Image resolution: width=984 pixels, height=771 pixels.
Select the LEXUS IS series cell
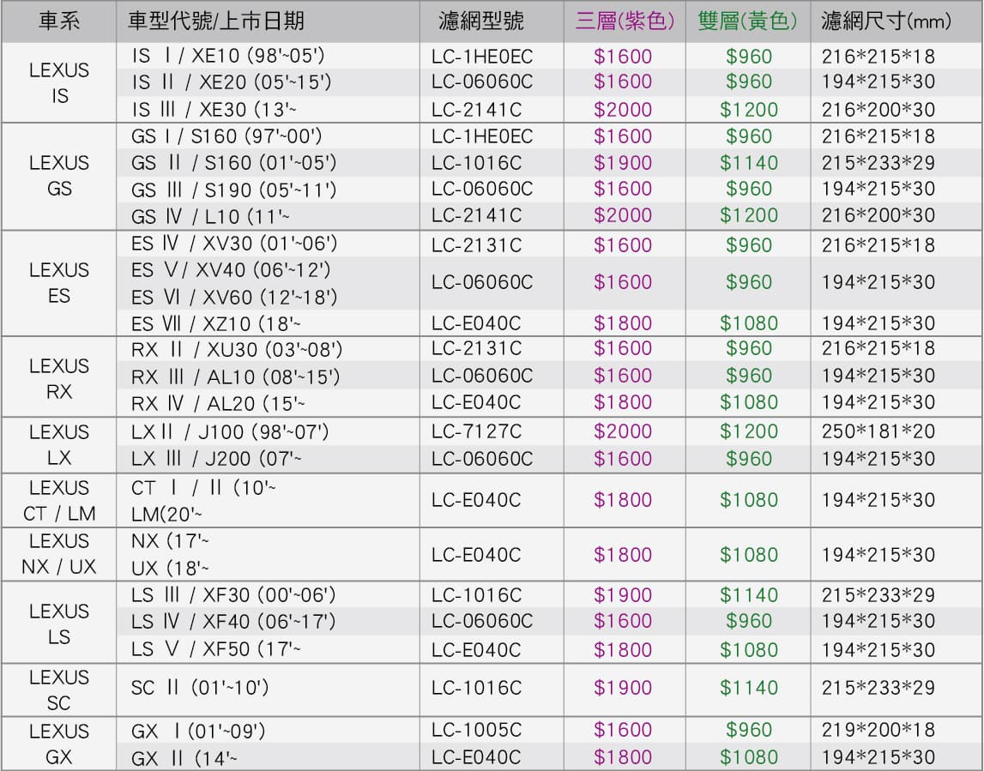pos(59,82)
